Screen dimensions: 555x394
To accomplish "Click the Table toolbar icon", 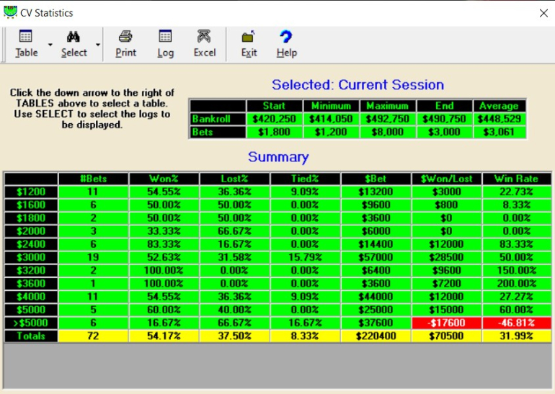I will point(26,37).
